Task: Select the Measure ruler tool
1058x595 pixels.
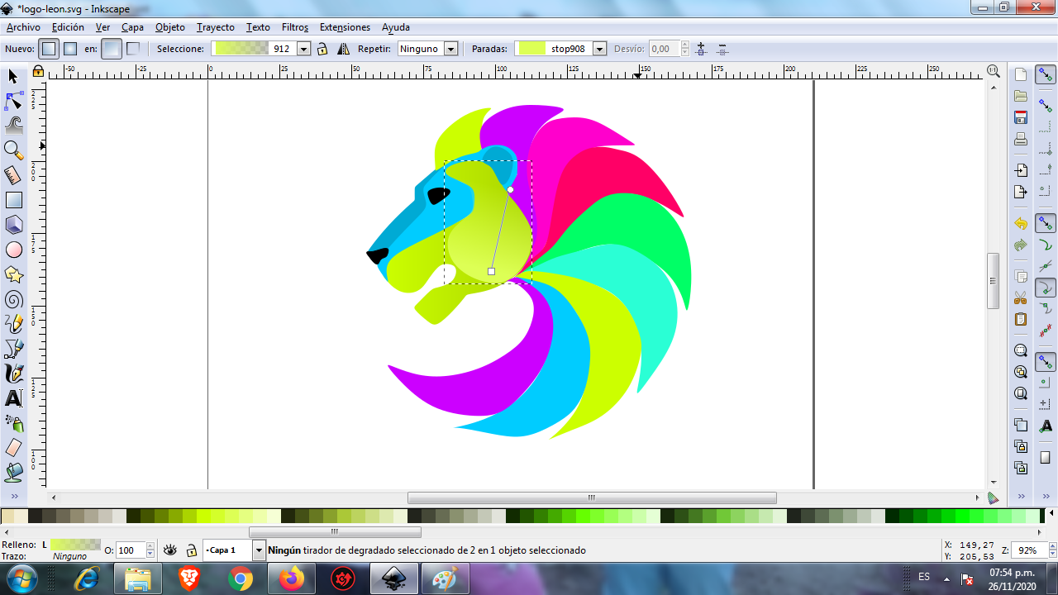Action: 13,175
